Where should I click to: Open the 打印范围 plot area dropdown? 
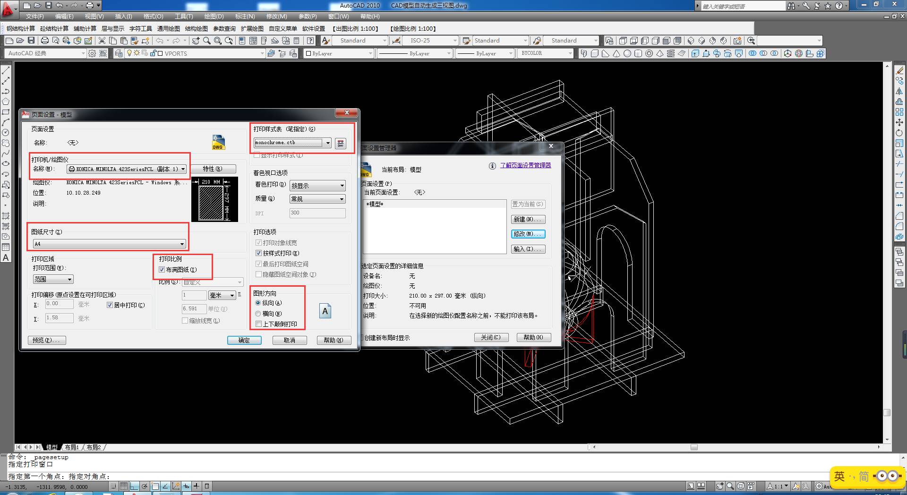click(53, 279)
